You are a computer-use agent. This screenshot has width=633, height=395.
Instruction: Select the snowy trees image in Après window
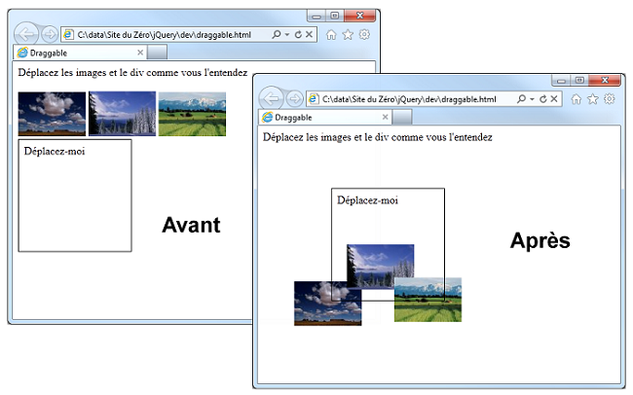click(380, 267)
